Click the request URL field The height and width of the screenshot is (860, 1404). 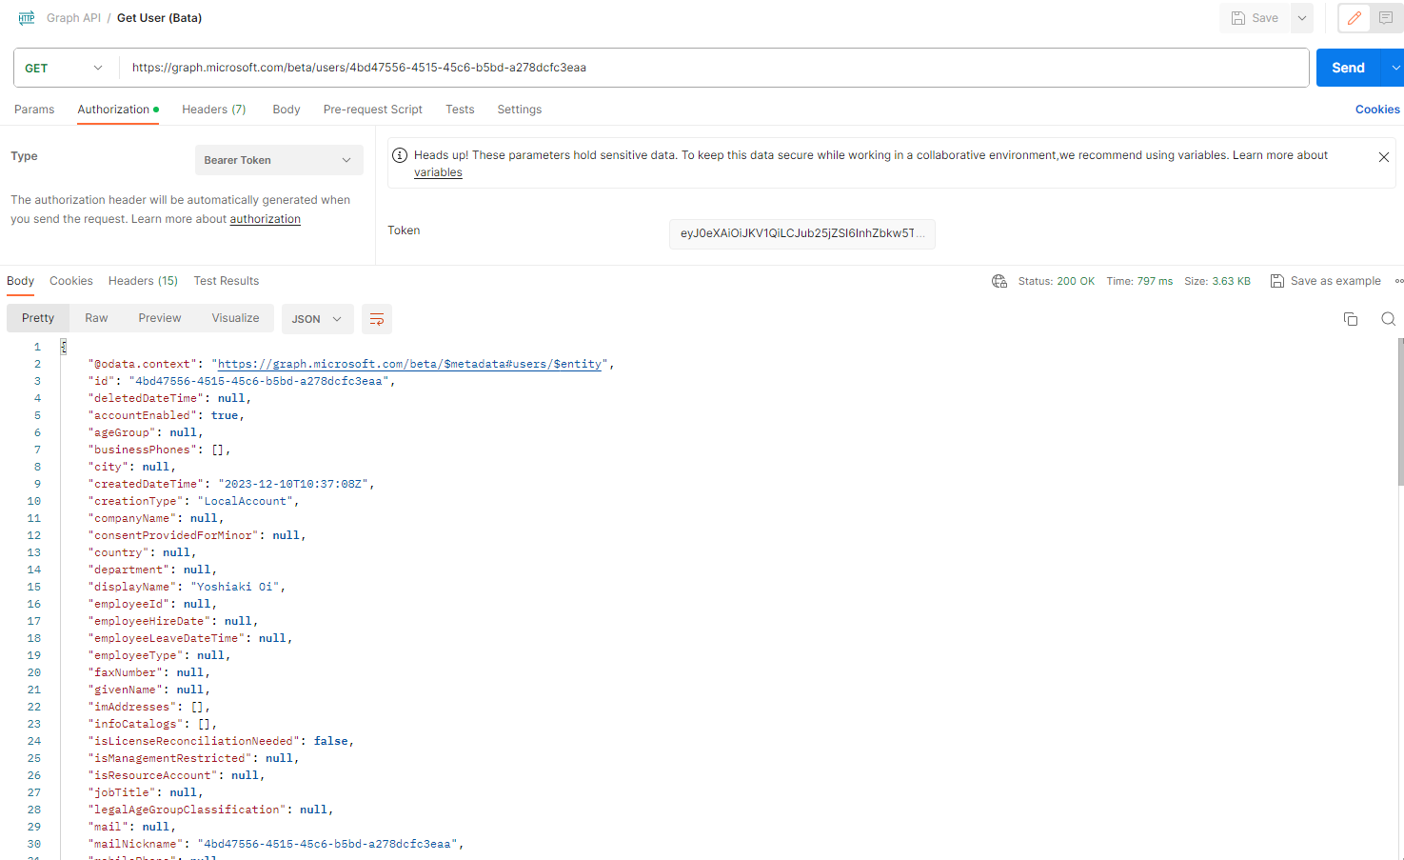click(x=714, y=68)
